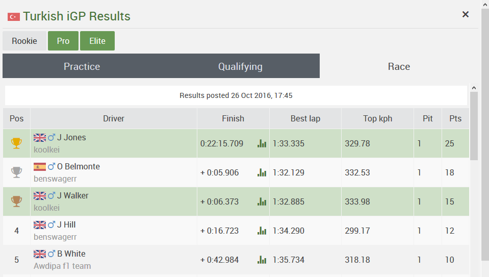Show Rookie tier results
Image resolution: width=489 pixels, height=277 pixels.
[x=24, y=41]
